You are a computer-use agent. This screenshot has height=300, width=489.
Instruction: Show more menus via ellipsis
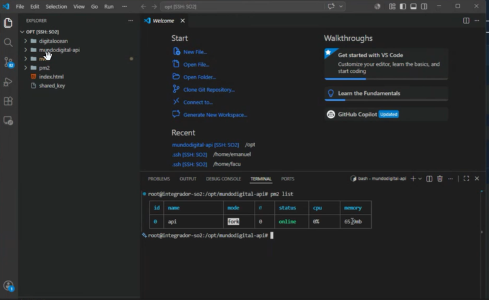click(124, 6)
